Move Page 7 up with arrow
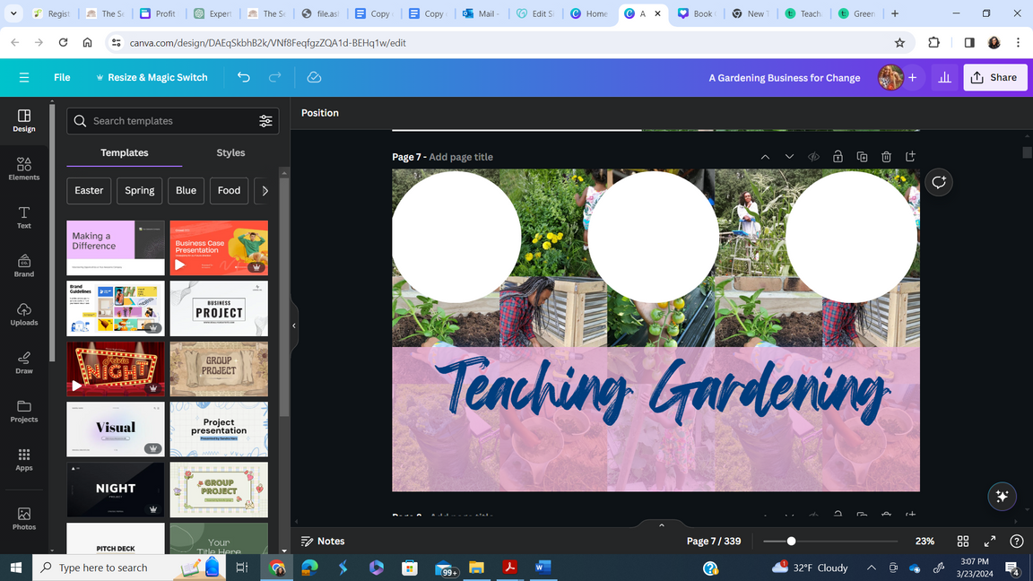 [765, 157]
